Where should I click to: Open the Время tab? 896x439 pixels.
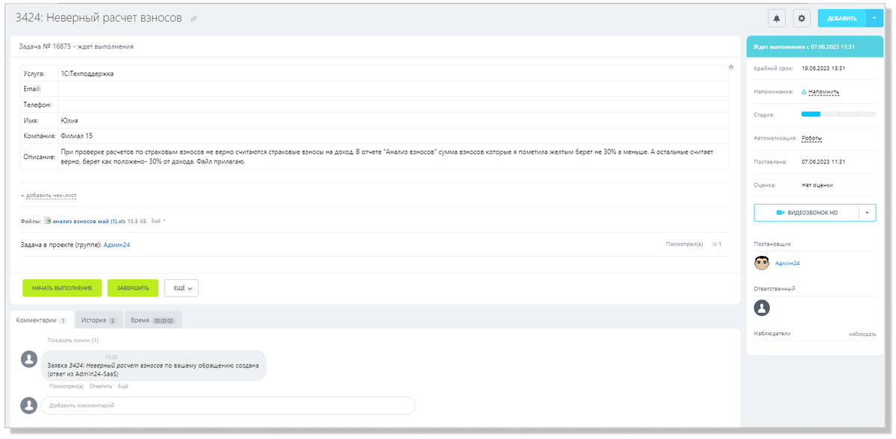click(x=153, y=320)
